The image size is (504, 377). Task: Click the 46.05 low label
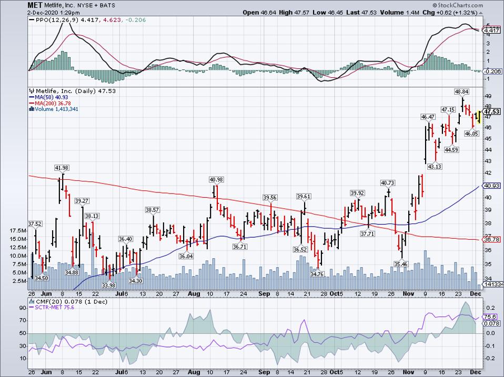click(471, 133)
